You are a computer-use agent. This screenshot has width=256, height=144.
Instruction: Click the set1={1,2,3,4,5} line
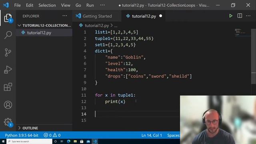[115, 45]
